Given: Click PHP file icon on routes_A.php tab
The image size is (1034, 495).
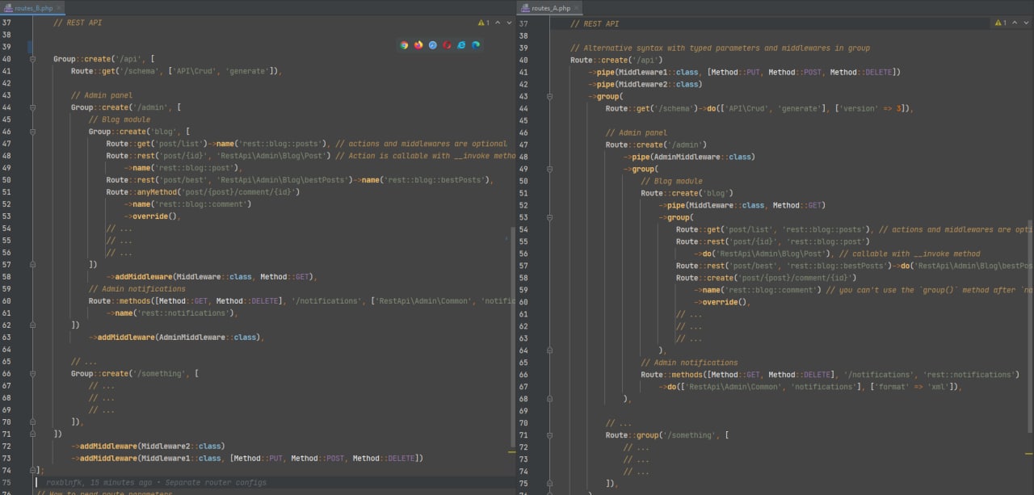Looking at the screenshot, I should point(526,7).
